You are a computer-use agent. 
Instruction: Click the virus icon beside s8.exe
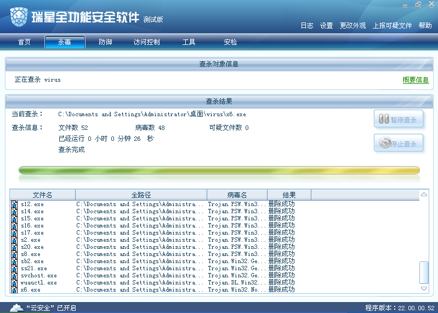pos(14,254)
